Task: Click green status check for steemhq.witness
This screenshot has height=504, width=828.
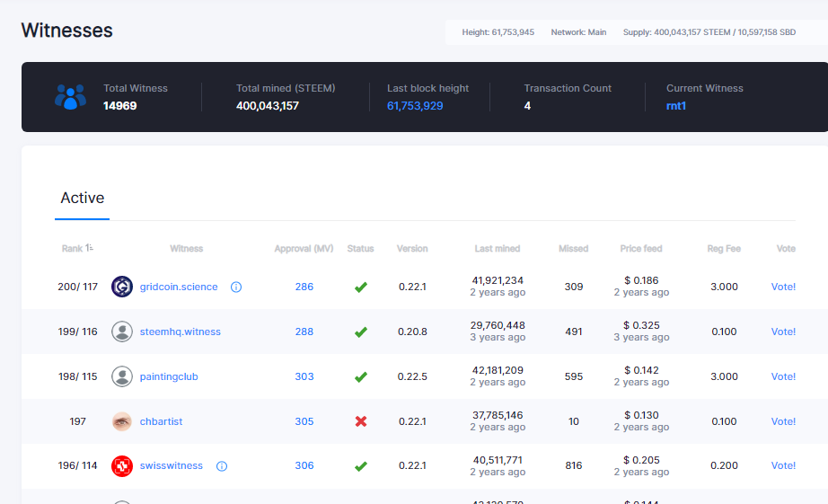Action: point(361,332)
